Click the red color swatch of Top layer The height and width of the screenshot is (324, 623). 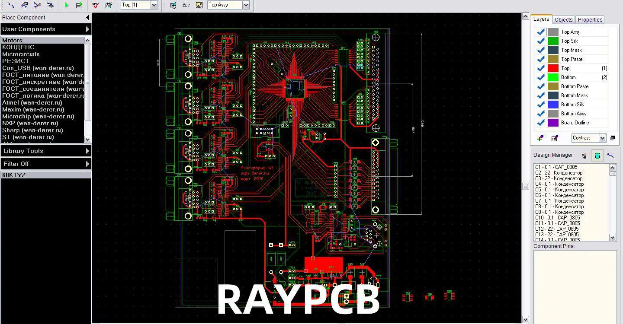pos(553,68)
